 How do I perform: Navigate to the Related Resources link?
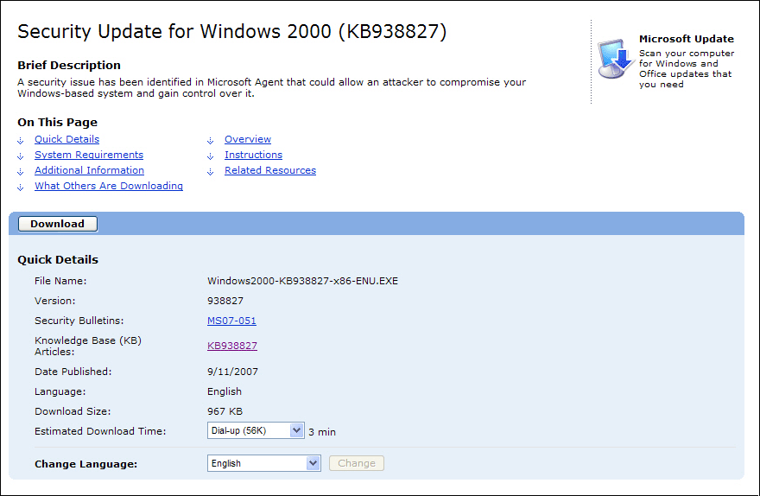click(x=270, y=170)
